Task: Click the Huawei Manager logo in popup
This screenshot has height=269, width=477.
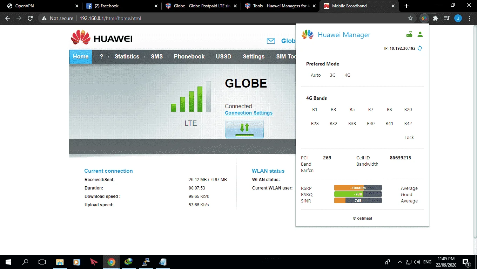Action: pyautogui.click(x=308, y=34)
